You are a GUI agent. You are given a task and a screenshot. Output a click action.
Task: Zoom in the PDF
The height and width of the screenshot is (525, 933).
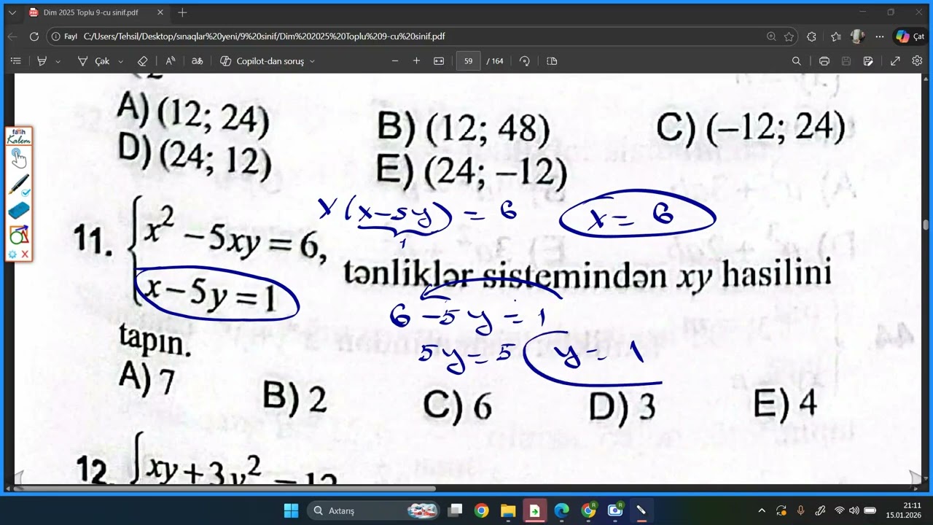click(416, 61)
